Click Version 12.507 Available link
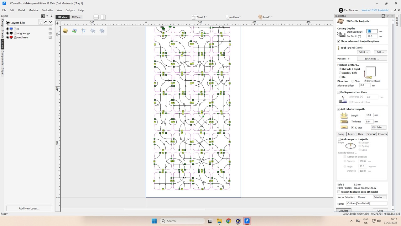Image resolution: width=401 pixels, height=226 pixels. coord(375,10)
